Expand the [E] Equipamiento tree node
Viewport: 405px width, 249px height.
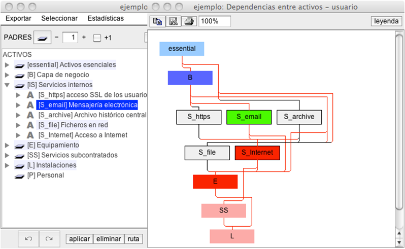click(7, 146)
